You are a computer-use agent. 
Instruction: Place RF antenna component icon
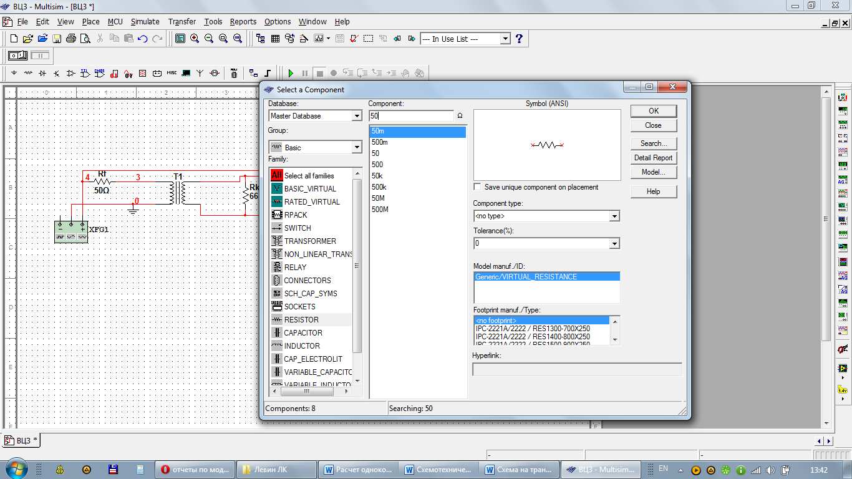200,73
